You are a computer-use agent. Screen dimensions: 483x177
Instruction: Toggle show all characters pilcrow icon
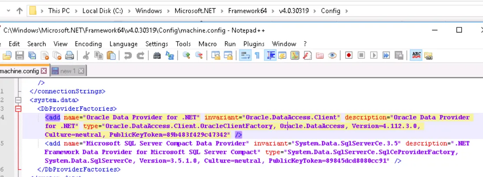(x=257, y=56)
